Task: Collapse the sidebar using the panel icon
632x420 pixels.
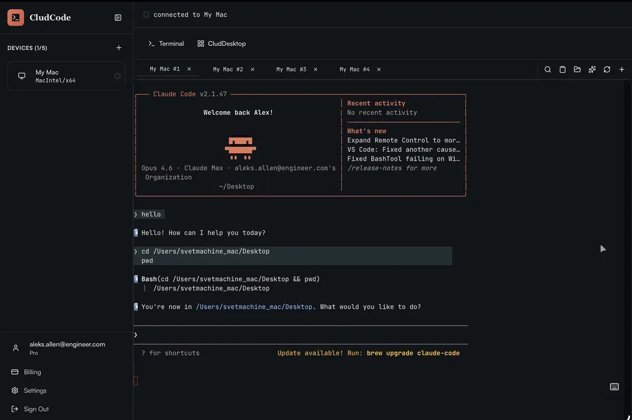Action: tap(116, 16)
